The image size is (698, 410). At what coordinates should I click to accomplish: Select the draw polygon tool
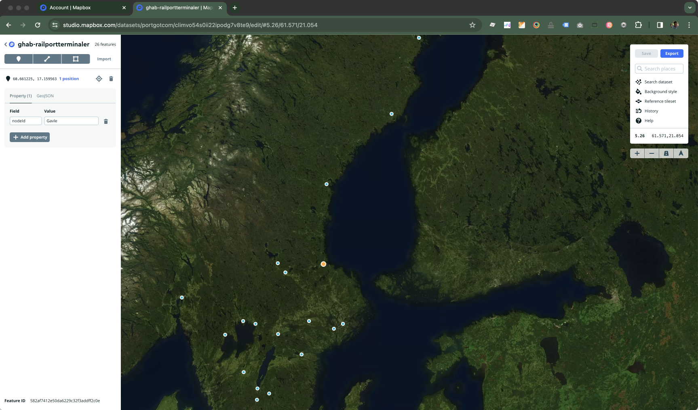coord(76,59)
